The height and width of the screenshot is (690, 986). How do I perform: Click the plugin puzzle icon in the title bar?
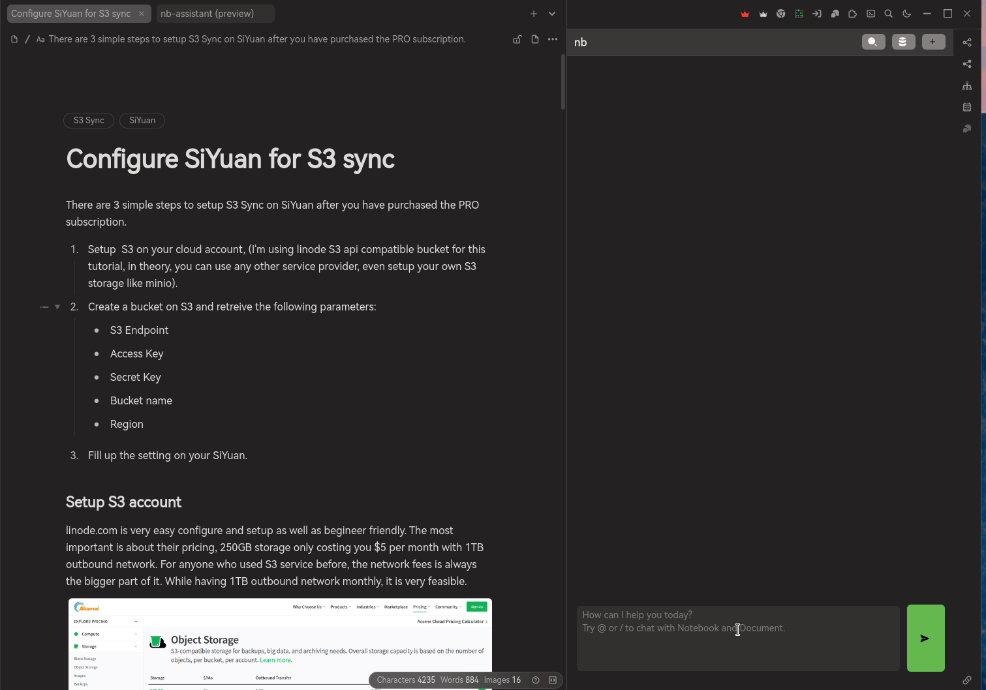[852, 13]
